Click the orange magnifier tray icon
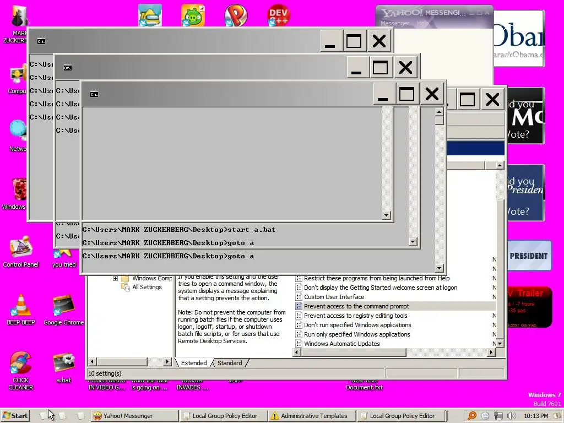This screenshot has width=564, height=423. (x=472, y=416)
